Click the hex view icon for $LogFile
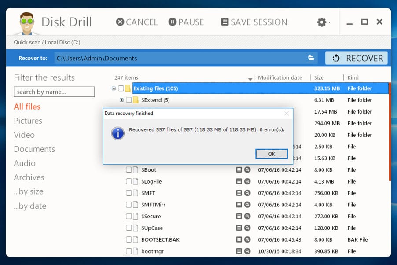The image size is (397, 265). [x=239, y=181]
